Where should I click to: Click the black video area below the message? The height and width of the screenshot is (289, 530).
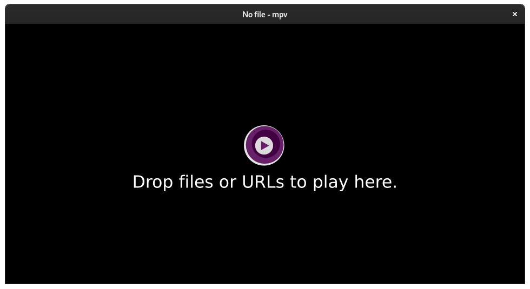point(264,238)
